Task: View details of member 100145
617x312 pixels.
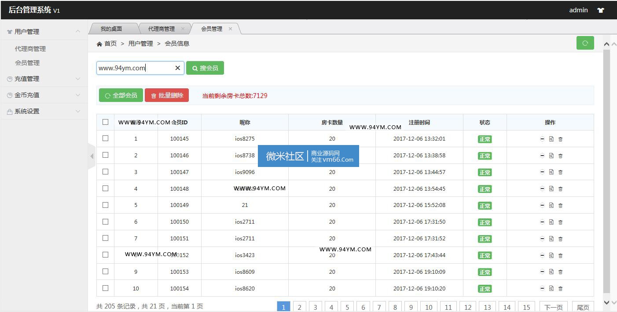Action: pos(551,139)
